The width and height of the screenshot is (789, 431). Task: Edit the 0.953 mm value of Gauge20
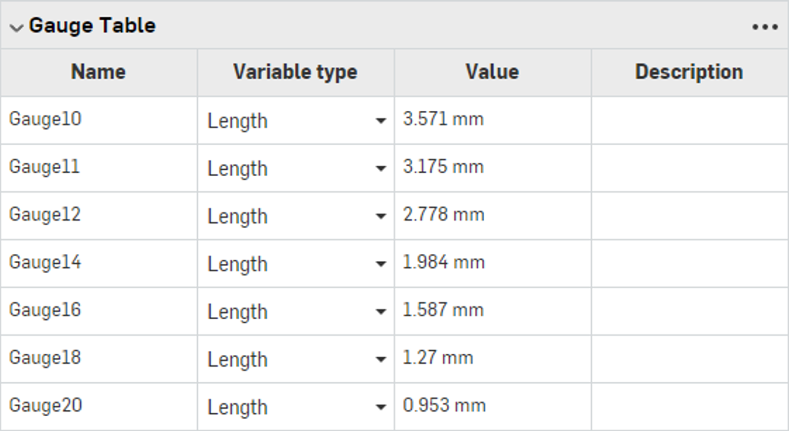443,406
